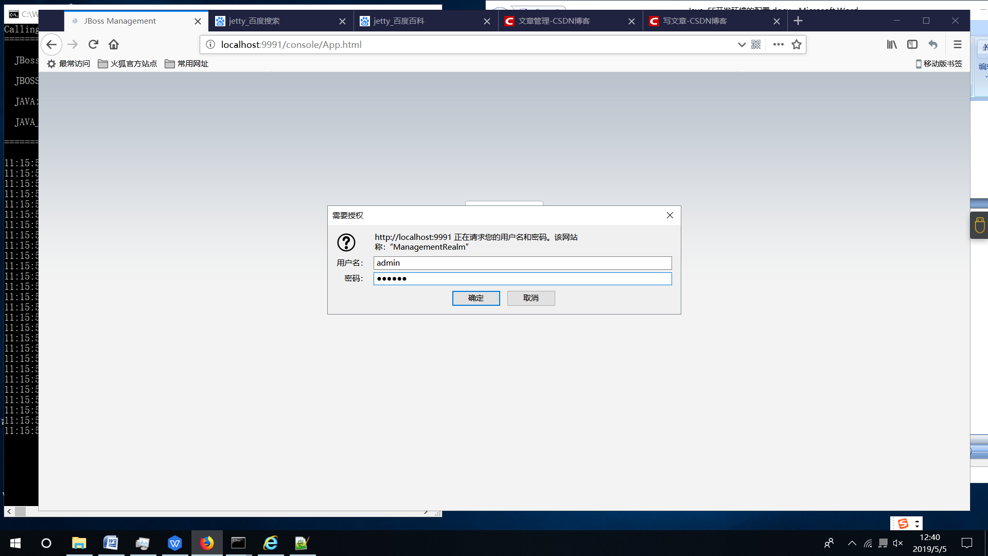Close the jetty_百度搜索 tab
Image resolution: width=988 pixels, height=556 pixels.
(x=342, y=21)
